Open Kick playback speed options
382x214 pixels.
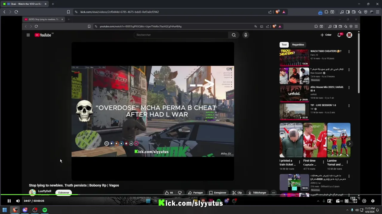click(x=364, y=201)
